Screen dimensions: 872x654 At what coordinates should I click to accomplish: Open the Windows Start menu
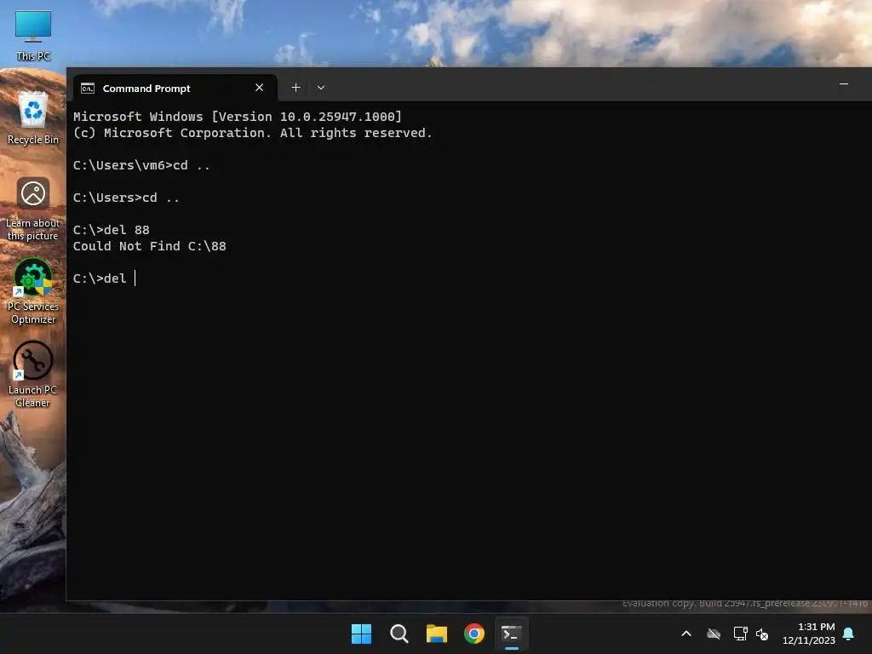pos(361,634)
